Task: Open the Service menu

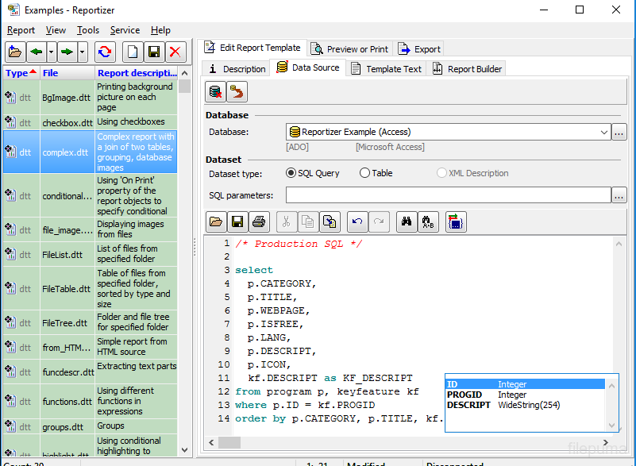Action: pyautogui.click(x=125, y=30)
